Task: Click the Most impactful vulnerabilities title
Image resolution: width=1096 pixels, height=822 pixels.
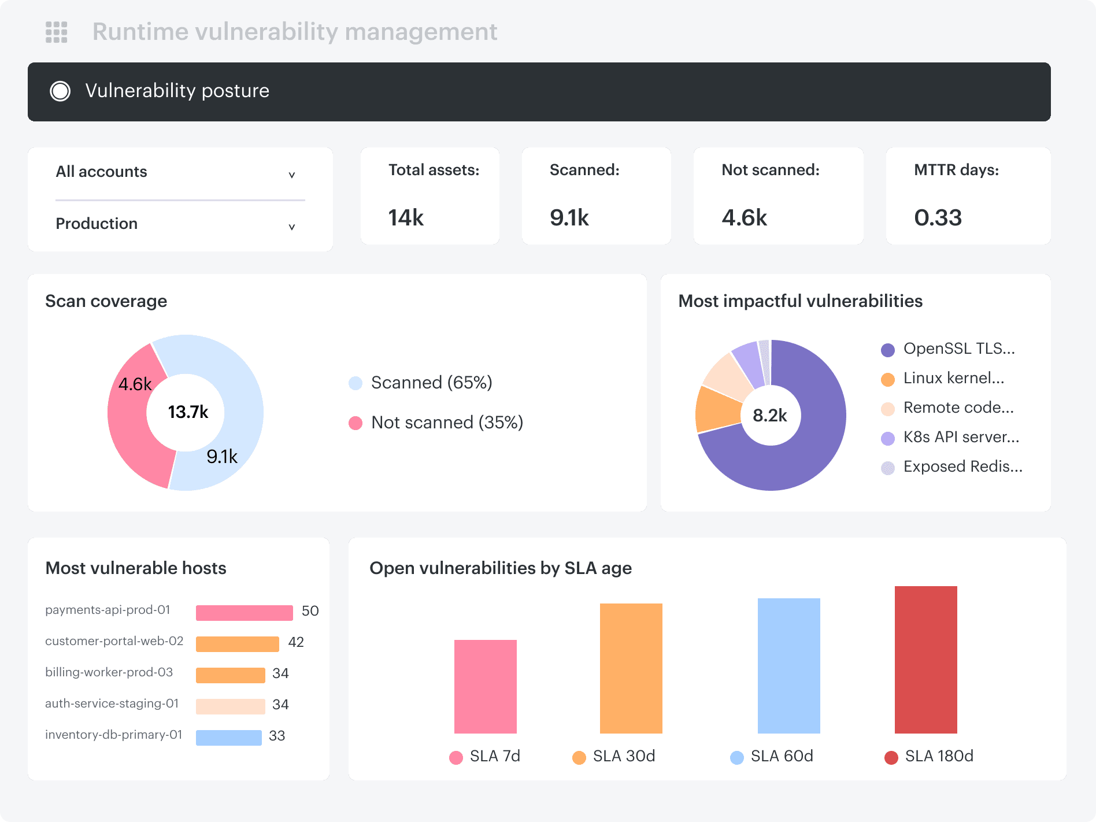Action: [801, 301]
